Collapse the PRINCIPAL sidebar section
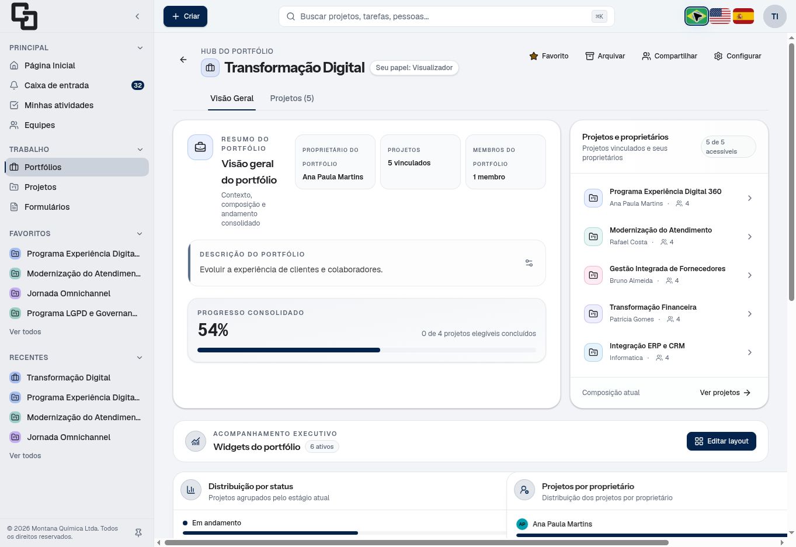Image resolution: width=796 pixels, height=547 pixels. [x=140, y=48]
